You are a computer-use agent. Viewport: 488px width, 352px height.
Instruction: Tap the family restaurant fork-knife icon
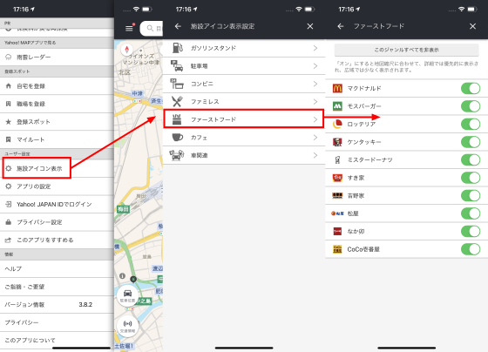[x=177, y=101]
